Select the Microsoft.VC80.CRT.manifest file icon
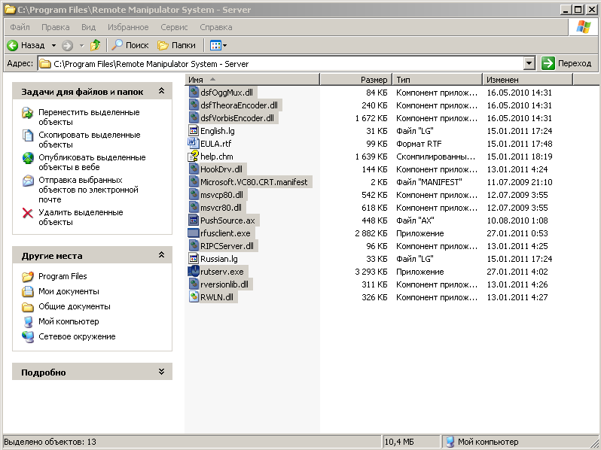Viewport: 601px width, 450px height. tap(194, 182)
